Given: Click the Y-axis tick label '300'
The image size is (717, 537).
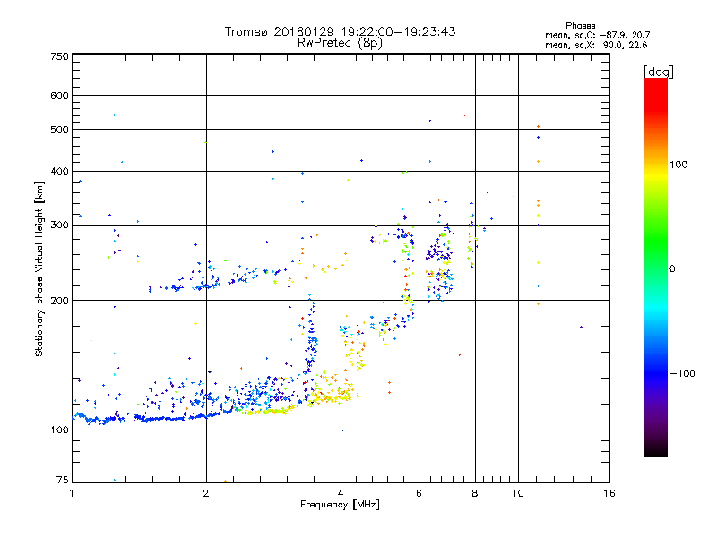Looking at the screenshot, I should pyautogui.click(x=59, y=226).
